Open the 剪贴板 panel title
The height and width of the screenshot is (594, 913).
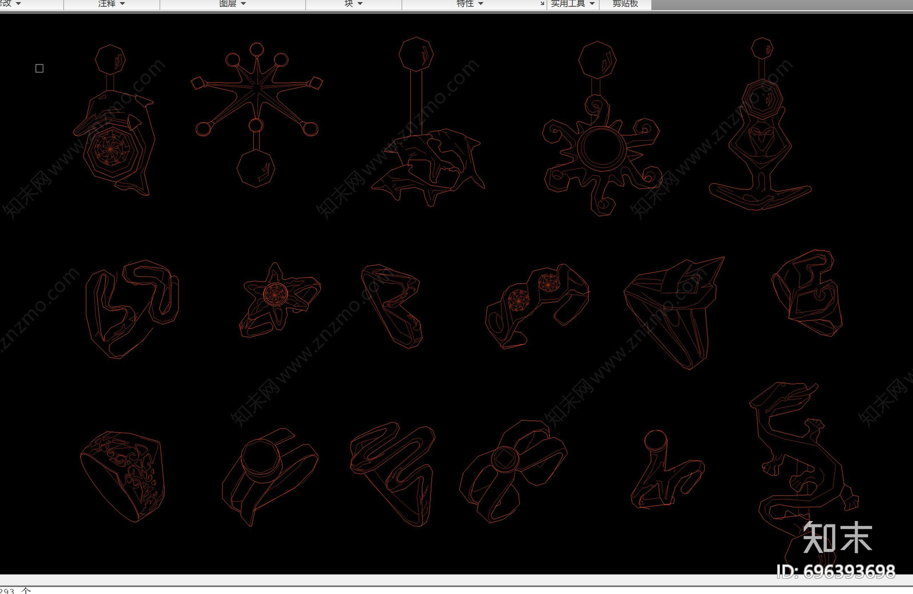625,4
